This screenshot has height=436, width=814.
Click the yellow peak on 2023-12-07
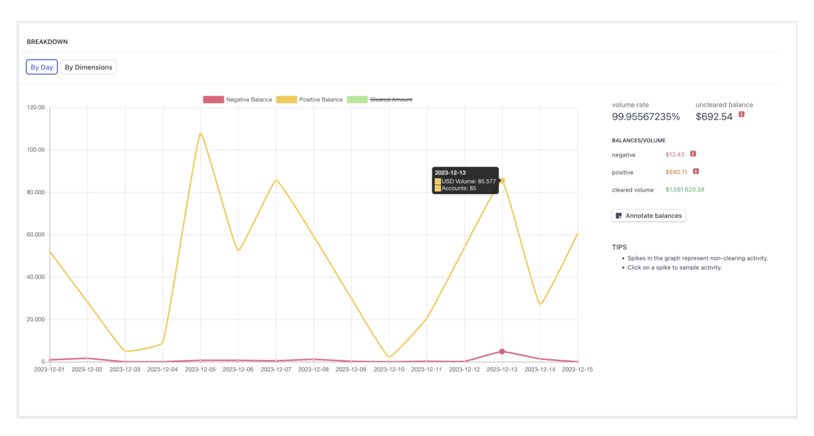pyautogui.click(x=276, y=180)
